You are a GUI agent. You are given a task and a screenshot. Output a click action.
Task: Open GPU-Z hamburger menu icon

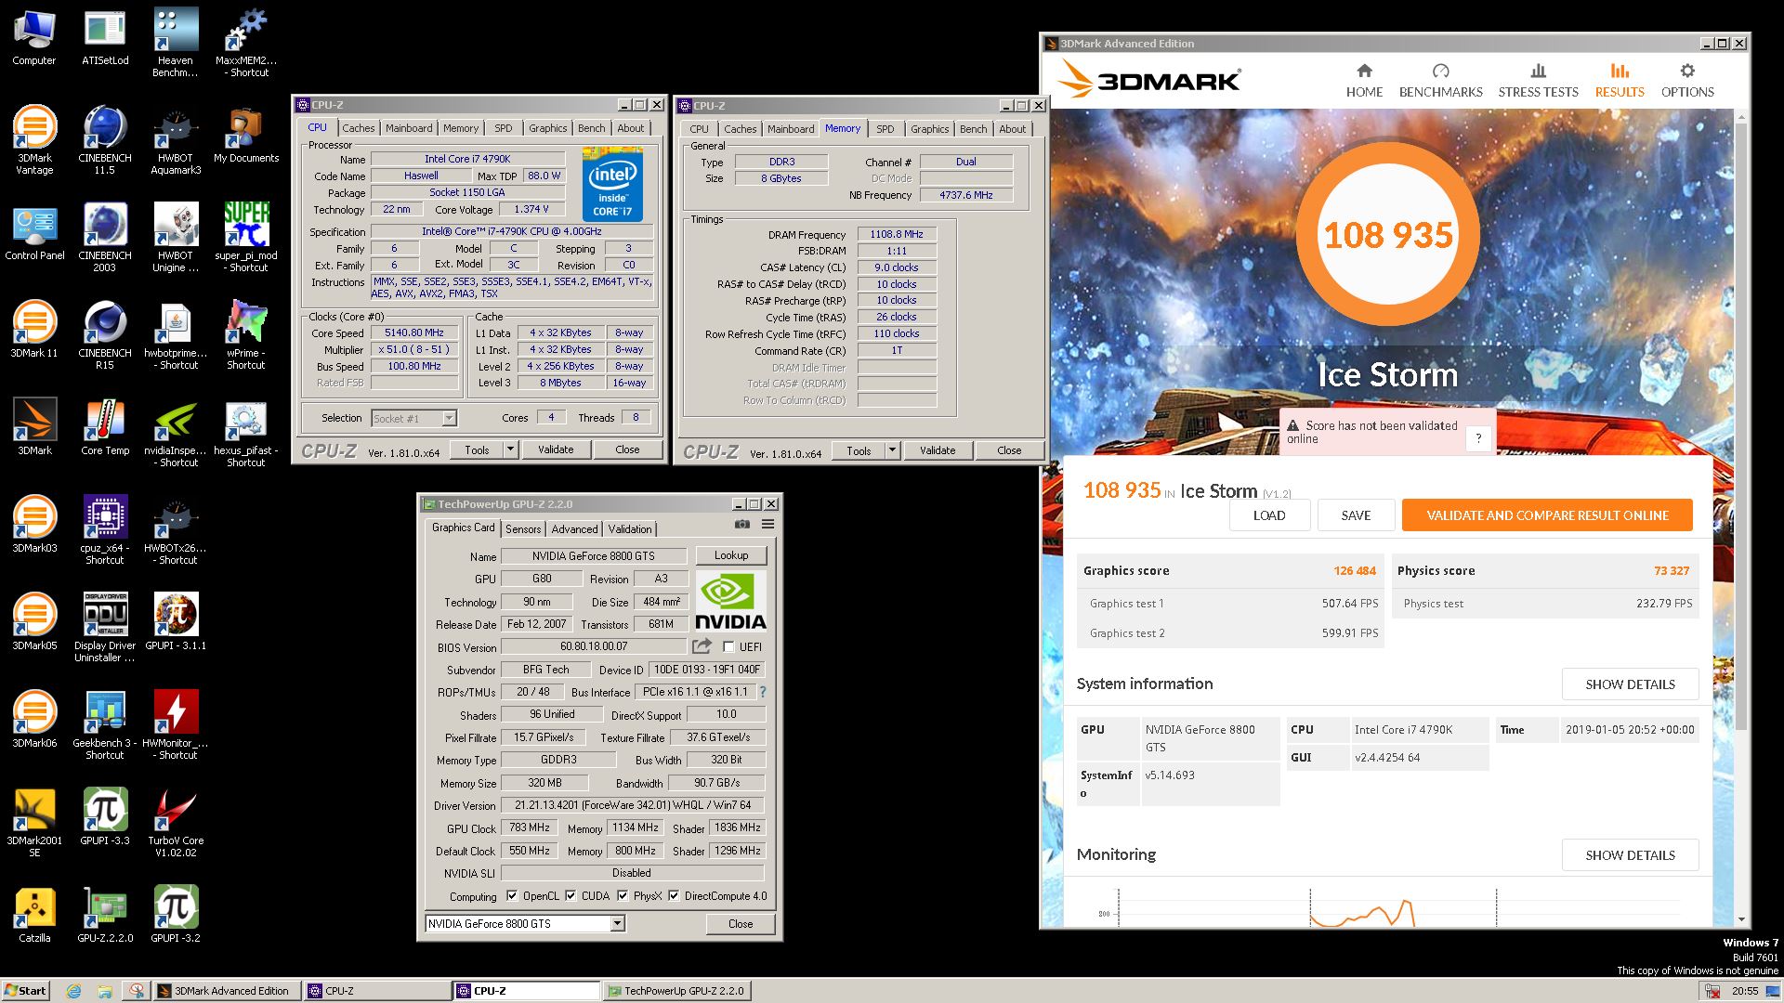coord(767,525)
